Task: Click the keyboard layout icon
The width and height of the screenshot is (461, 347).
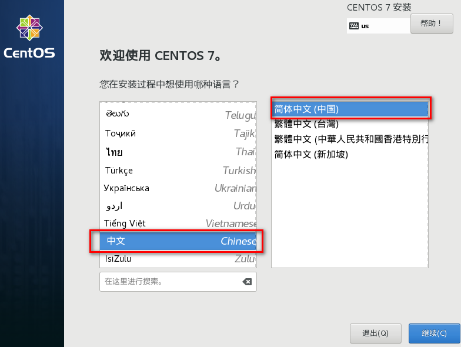Action: point(354,26)
